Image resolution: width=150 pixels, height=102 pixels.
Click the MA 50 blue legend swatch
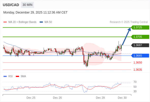tap(41, 22)
